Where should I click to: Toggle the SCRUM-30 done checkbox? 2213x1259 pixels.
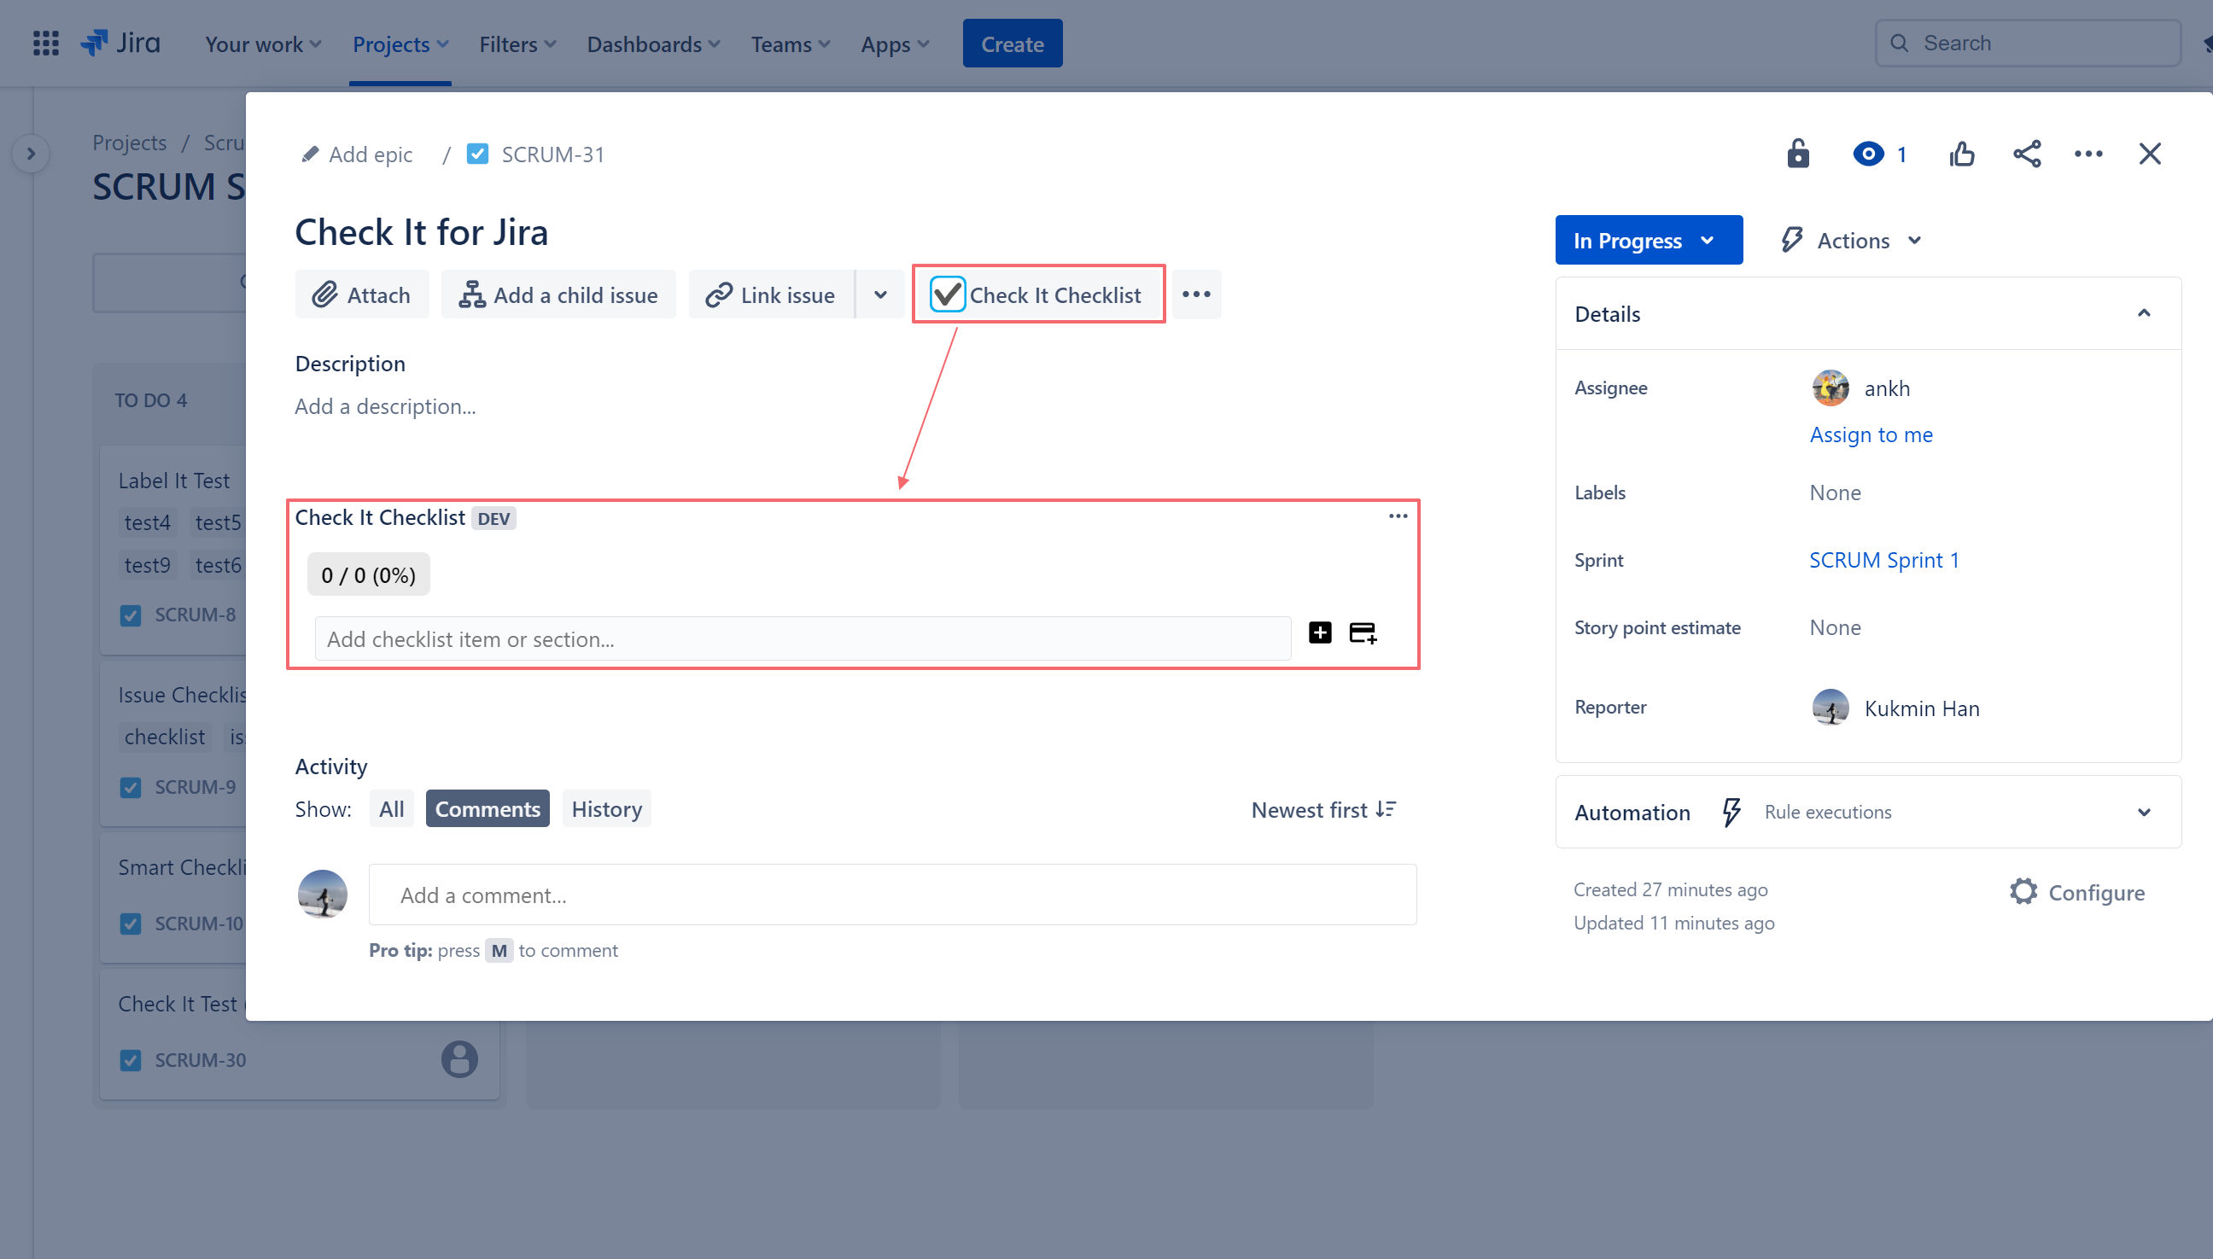coord(130,1059)
